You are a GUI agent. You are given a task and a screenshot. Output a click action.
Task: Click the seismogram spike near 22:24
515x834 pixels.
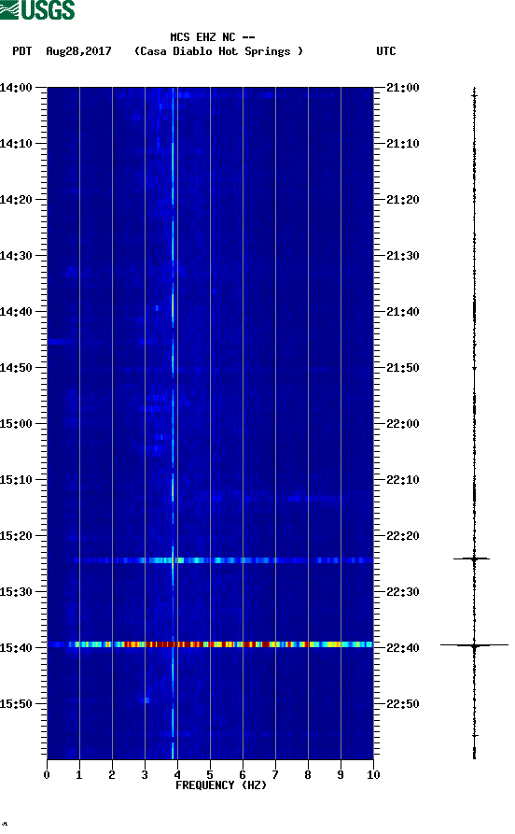[x=472, y=558]
